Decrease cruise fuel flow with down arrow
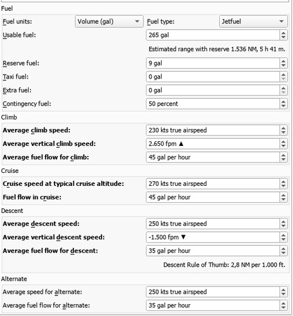This screenshot has width=293, height=316. point(284,199)
